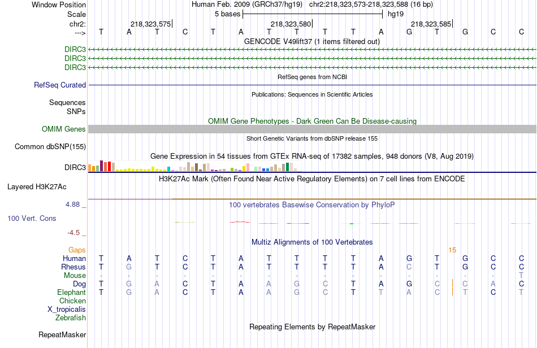Click the Window Position label
The width and height of the screenshot is (537, 348).
point(59,5)
